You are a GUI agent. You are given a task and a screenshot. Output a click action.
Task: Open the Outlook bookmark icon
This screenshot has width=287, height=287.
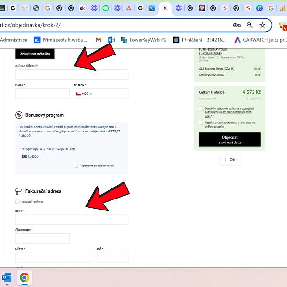coord(111,40)
